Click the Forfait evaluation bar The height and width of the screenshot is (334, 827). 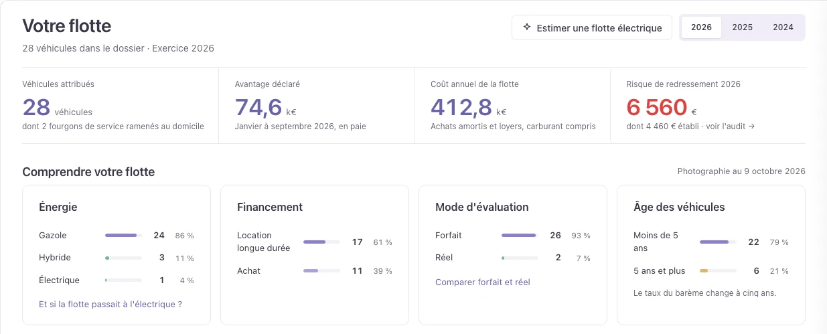[x=520, y=236]
